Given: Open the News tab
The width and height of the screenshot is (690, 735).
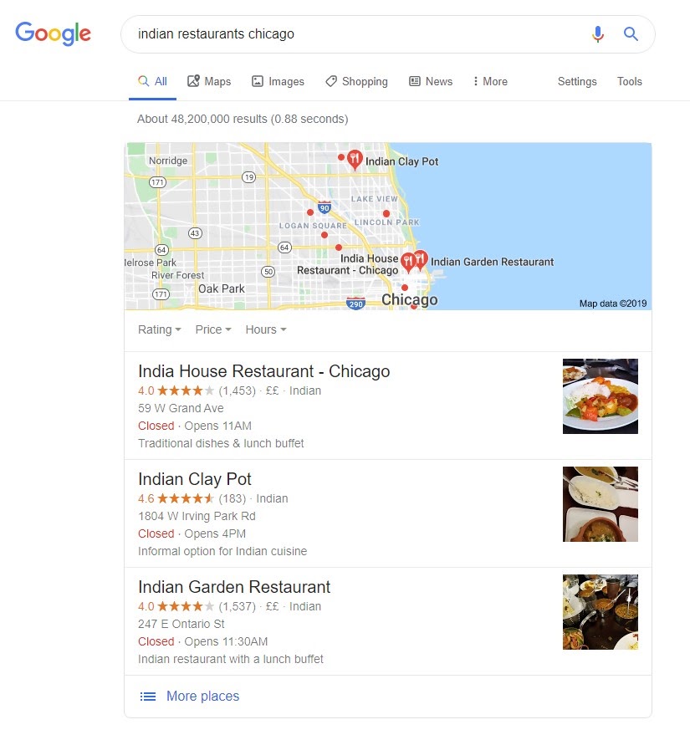Looking at the screenshot, I should pos(431,82).
